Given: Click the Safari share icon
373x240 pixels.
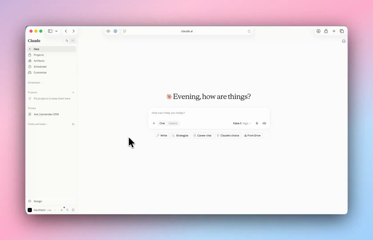Looking at the screenshot, I should [x=326, y=31].
